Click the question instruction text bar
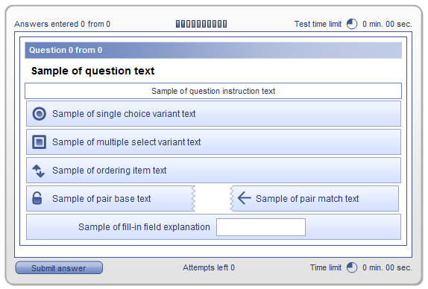Screen dimensions: 428x289 tap(213, 91)
